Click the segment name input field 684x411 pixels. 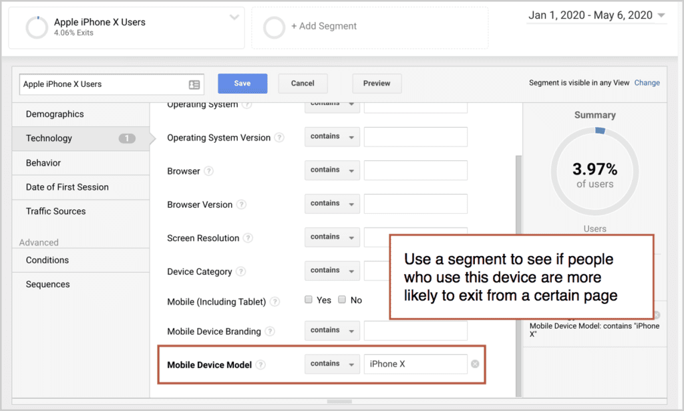pyautogui.click(x=112, y=84)
